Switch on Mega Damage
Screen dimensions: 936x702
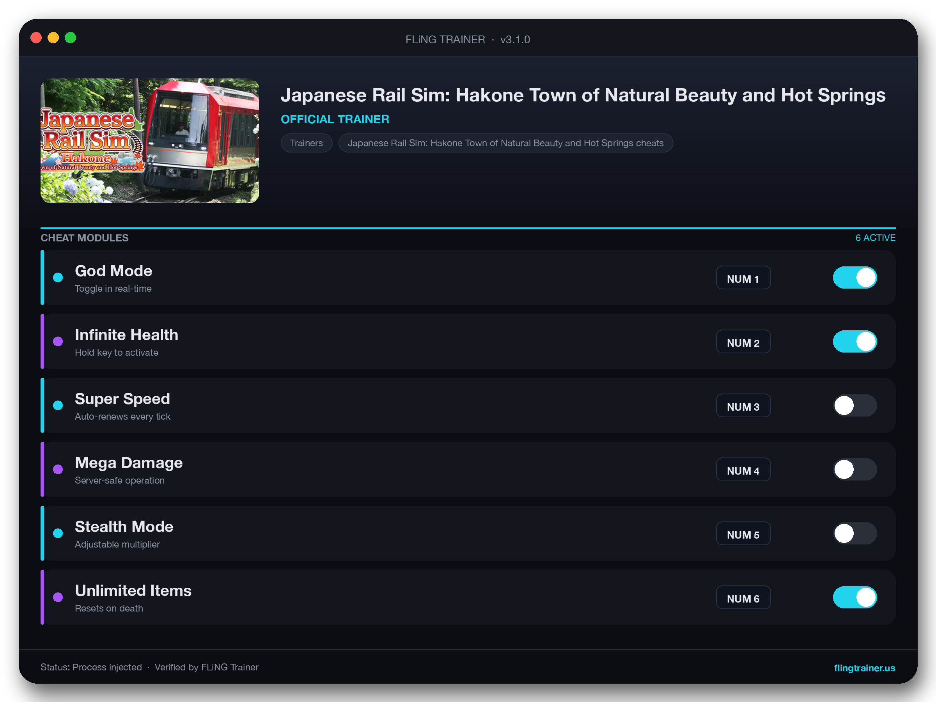pyautogui.click(x=855, y=469)
